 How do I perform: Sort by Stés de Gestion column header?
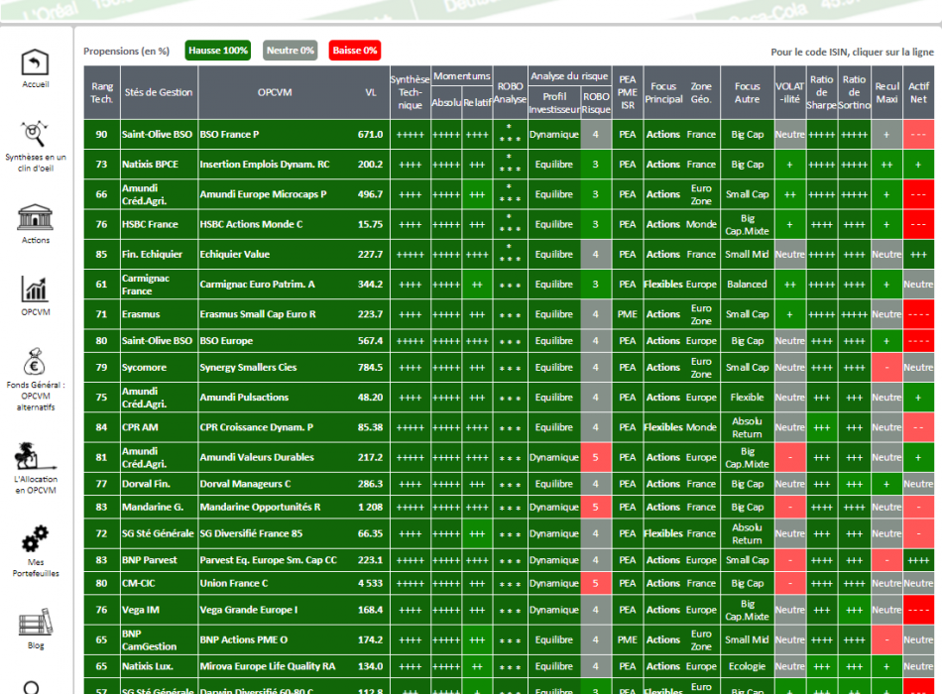tap(160, 92)
